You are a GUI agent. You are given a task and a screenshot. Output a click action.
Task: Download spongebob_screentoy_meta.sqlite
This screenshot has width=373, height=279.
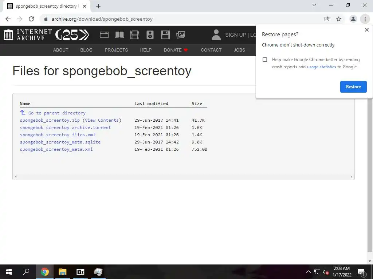[x=60, y=142]
